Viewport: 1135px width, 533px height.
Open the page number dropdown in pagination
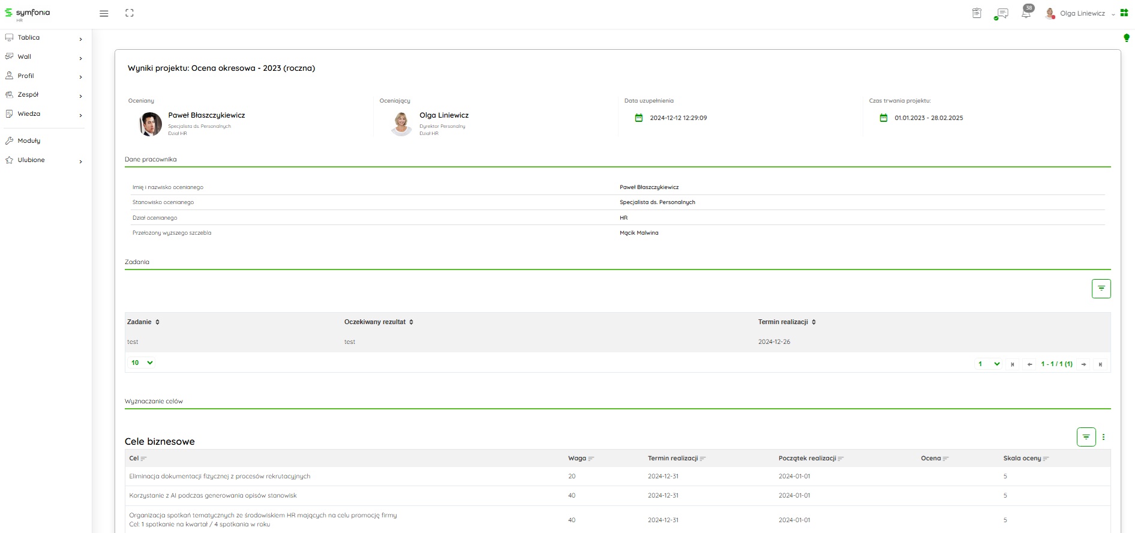pos(989,364)
